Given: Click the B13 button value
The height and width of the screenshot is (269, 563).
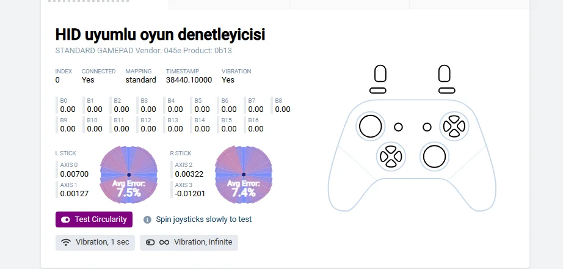Looking at the screenshot, I should (x=175, y=129).
